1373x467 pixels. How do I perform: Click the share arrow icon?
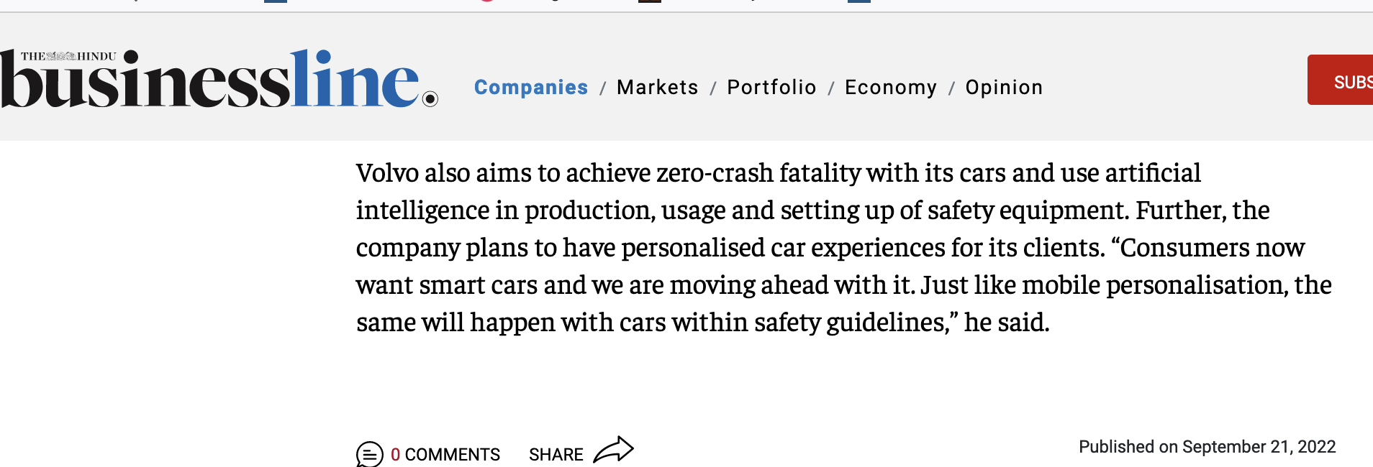point(614,450)
